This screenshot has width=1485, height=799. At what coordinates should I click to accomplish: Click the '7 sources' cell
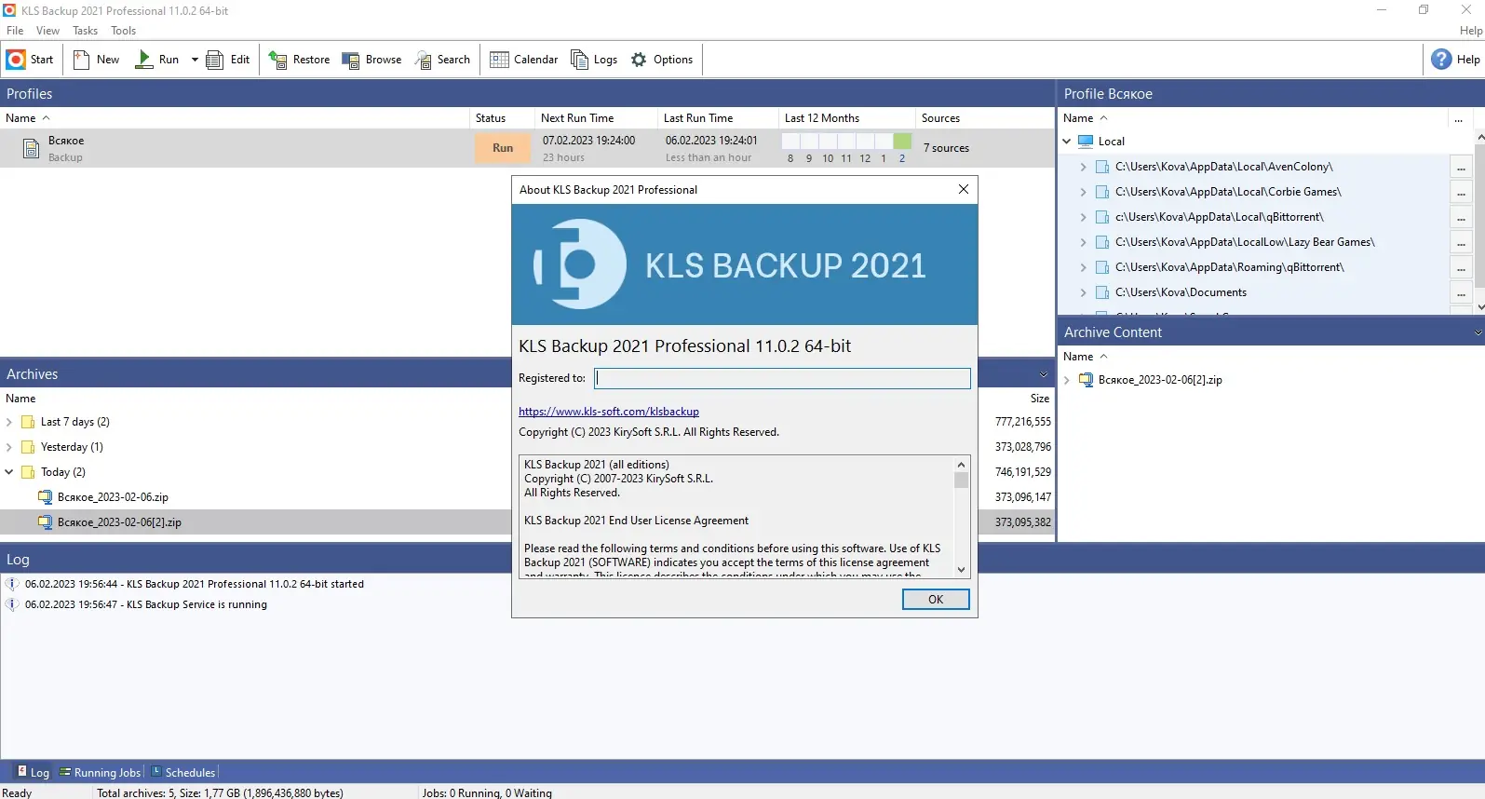point(946,148)
